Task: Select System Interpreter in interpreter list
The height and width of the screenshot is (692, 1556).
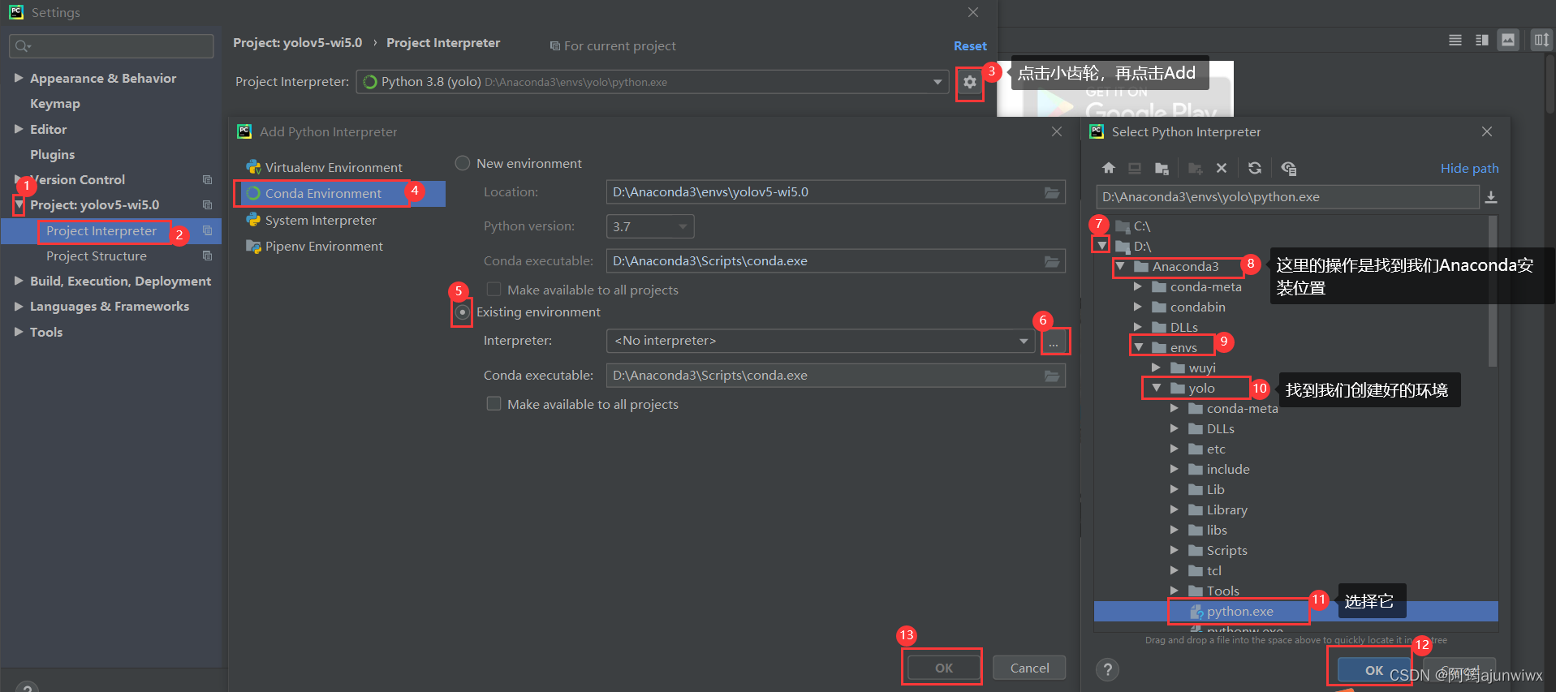Action: point(321,221)
